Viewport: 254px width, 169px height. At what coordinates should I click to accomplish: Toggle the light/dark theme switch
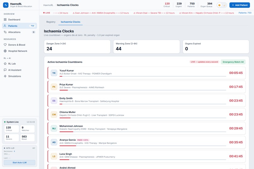(x=222, y=5)
